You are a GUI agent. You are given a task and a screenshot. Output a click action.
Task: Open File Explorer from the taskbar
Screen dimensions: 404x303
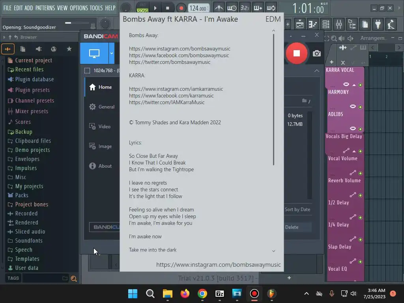click(x=167, y=294)
